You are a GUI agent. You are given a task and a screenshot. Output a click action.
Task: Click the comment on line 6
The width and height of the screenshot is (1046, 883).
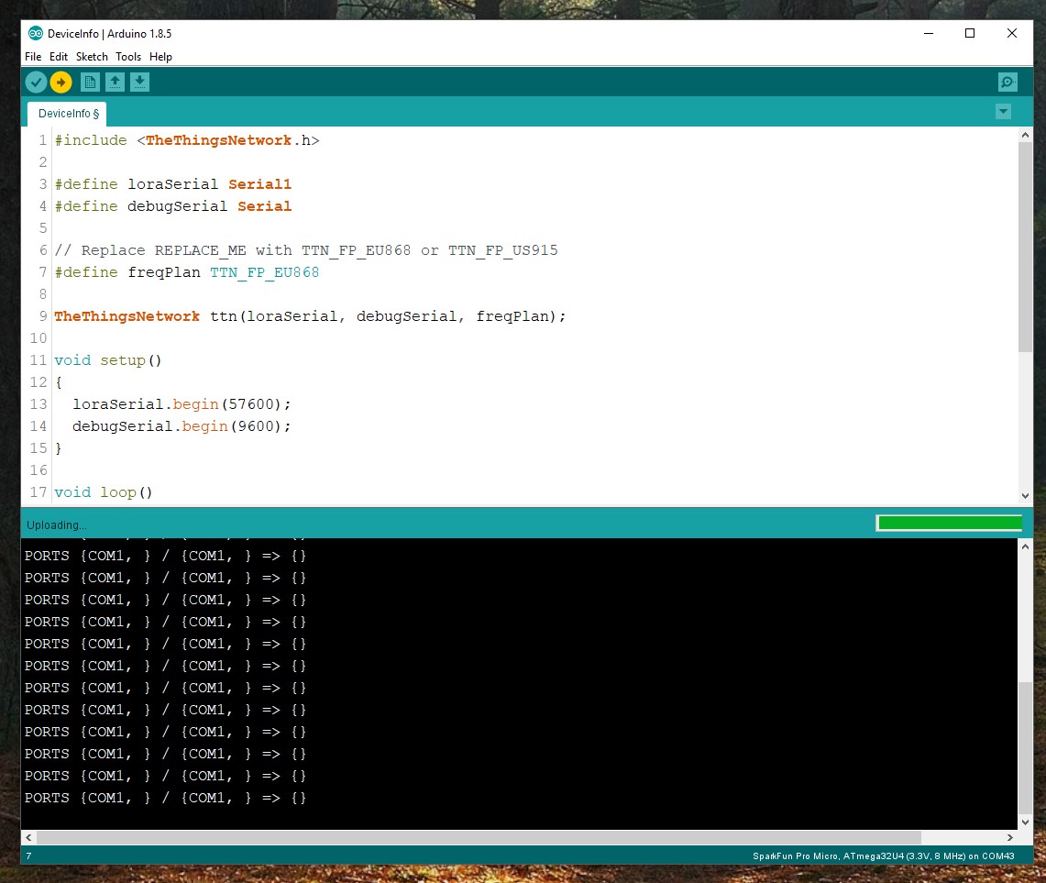(x=306, y=250)
